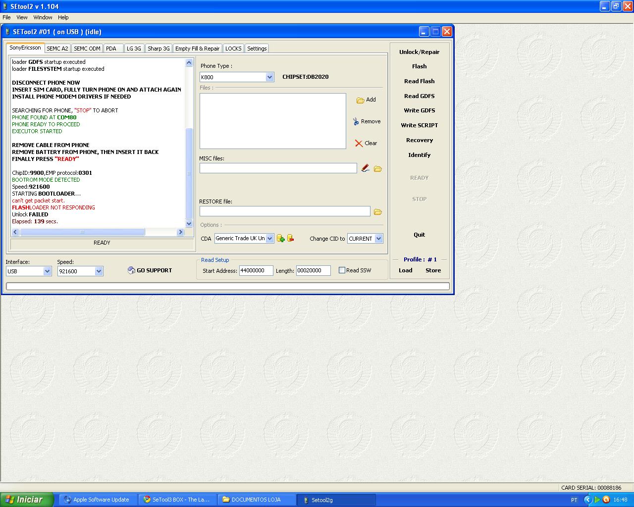Viewport: 634px width, 507px height.
Task: Click the Unlock/Repair button
Action: (420, 52)
